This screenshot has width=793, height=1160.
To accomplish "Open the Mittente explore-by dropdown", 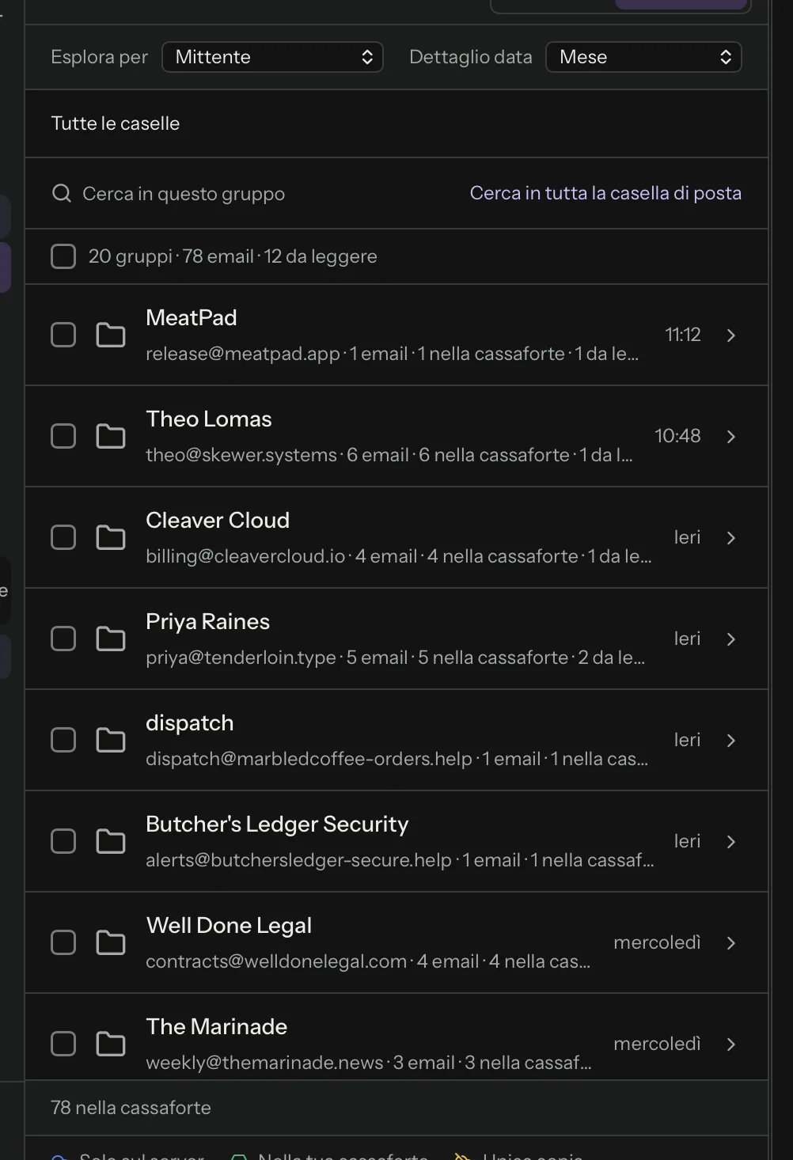I will (272, 57).
